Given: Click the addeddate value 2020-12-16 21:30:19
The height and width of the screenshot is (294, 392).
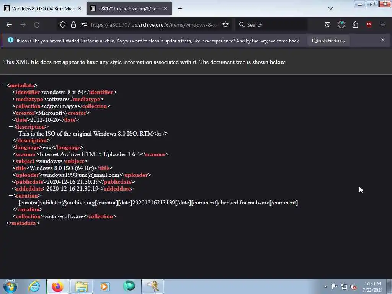Looking at the screenshot, I should pyautogui.click(x=72, y=189).
